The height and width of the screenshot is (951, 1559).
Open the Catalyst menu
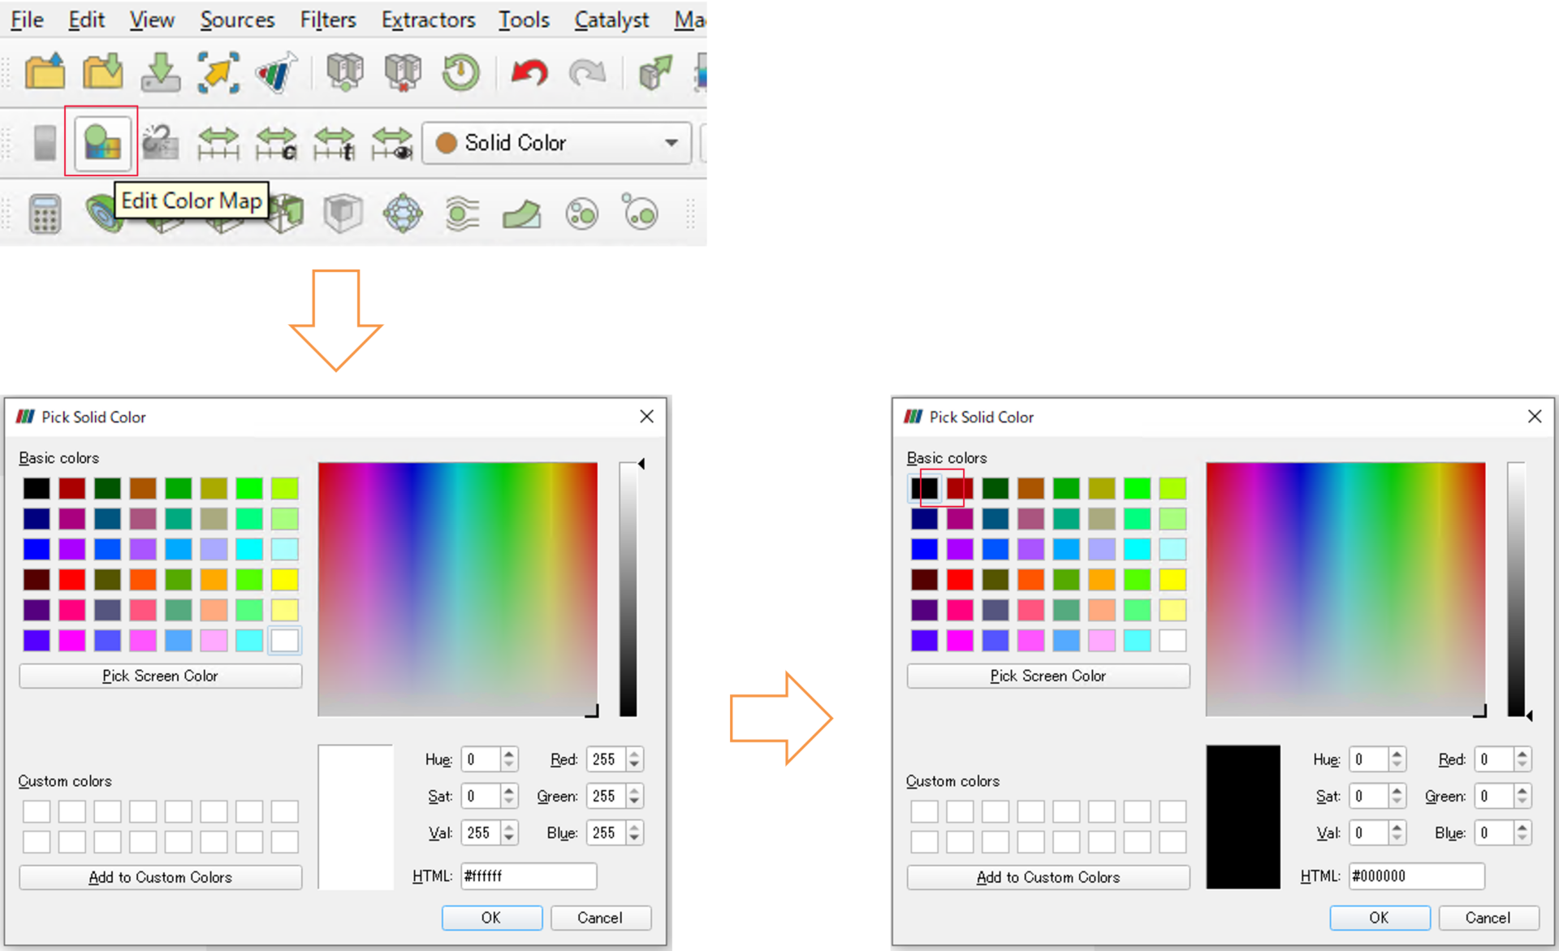tap(611, 19)
